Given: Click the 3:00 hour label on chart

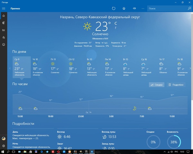Looking at the screenshot, I should (x=111, y=116).
